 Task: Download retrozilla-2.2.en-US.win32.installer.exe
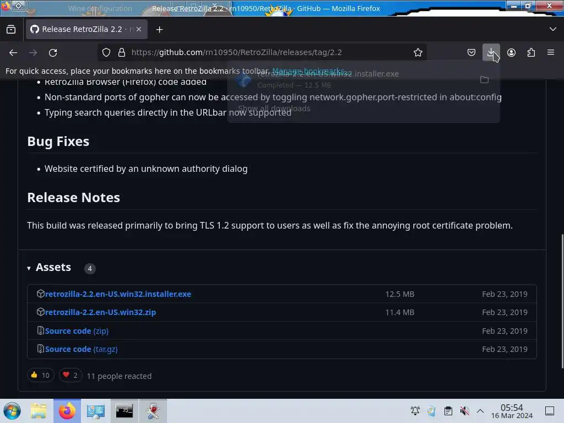click(118, 294)
